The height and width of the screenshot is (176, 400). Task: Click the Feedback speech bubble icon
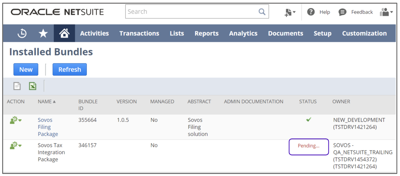tap(342, 12)
